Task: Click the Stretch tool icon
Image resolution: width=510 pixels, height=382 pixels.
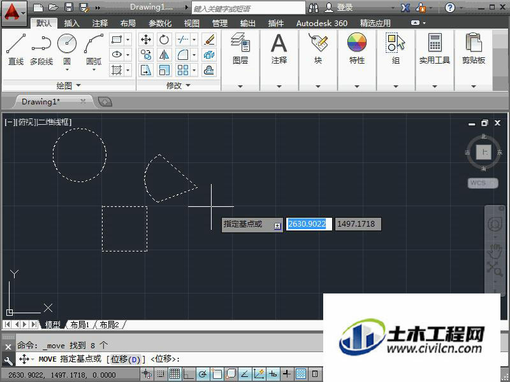Action: coord(146,70)
